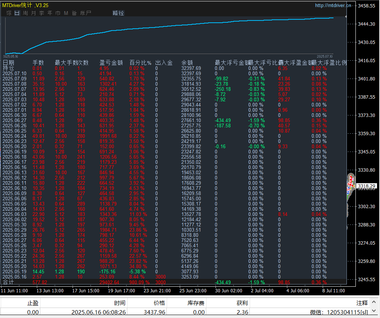Select the M tab
The height and width of the screenshot is (318, 380).
[x=66, y=13]
